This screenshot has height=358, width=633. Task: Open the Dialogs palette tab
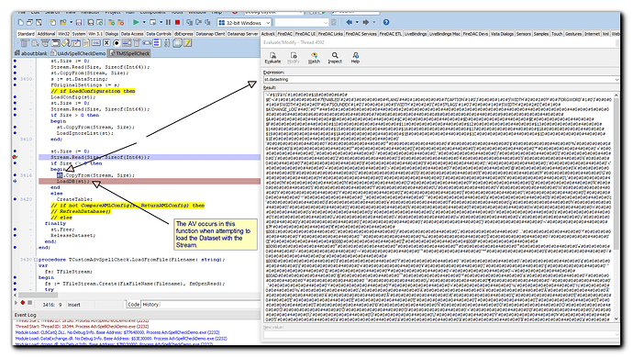(x=112, y=34)
